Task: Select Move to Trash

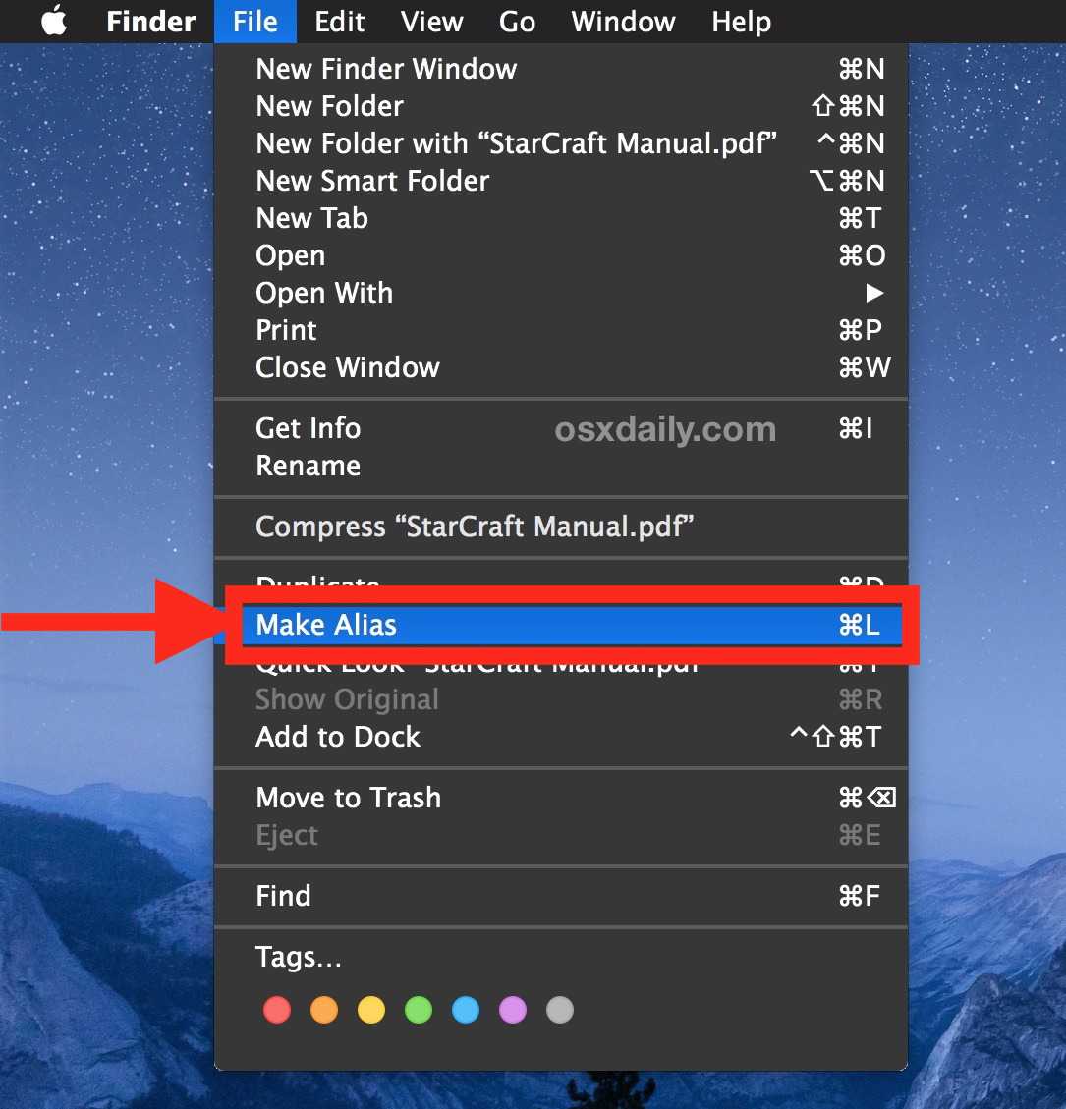Action: click(x=561, y=798)
